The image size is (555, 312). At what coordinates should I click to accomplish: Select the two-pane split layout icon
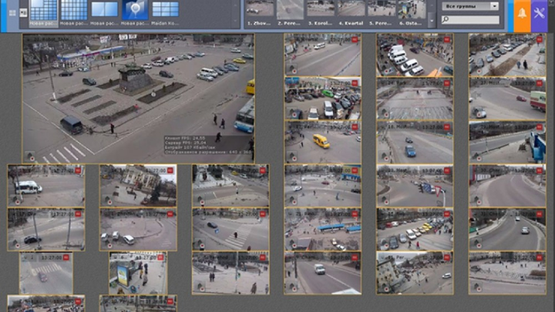coord(105,10)
